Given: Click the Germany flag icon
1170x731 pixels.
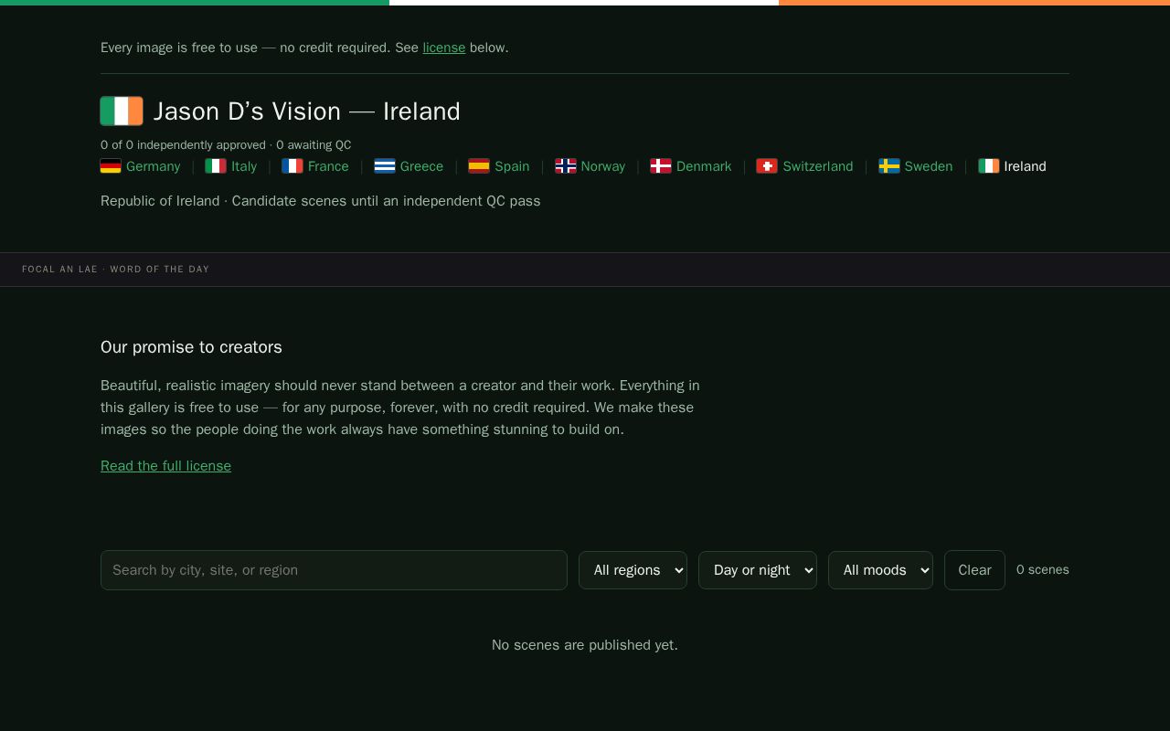Looking at the screenshot, I should pyautogui.click(x=111, y=166).
